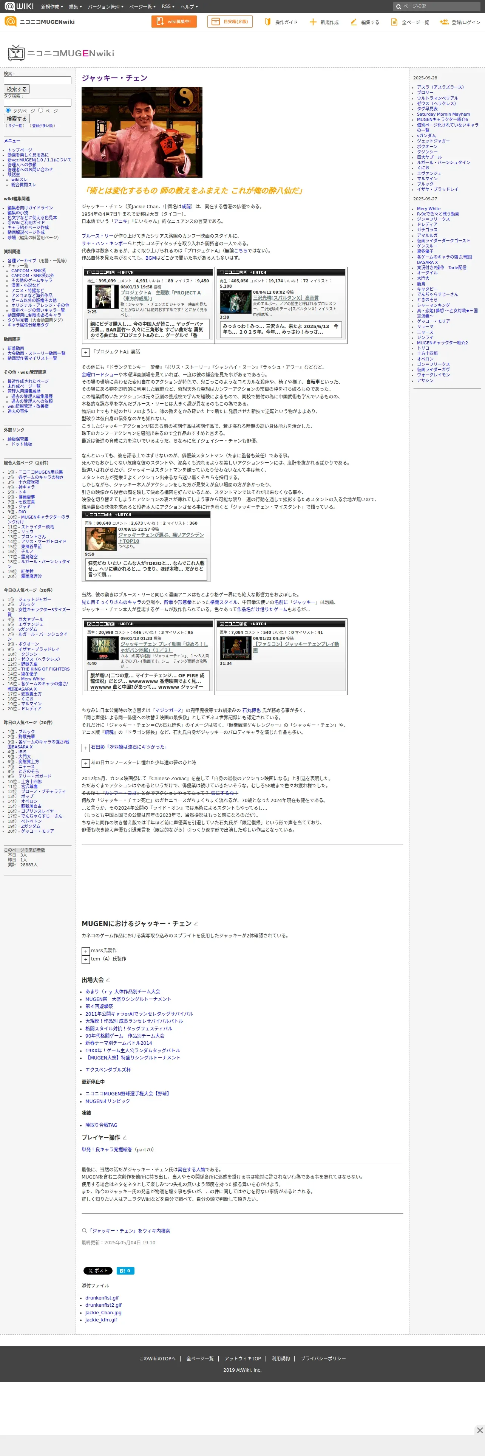Viewport: 485px width, 1456px height.
Task: Click the orange wiki募集中! button
Action: [174, 22]
